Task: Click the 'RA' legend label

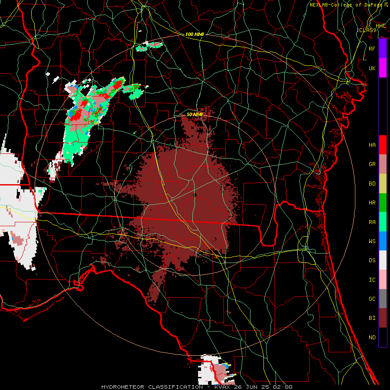Action: pos(372,222)
